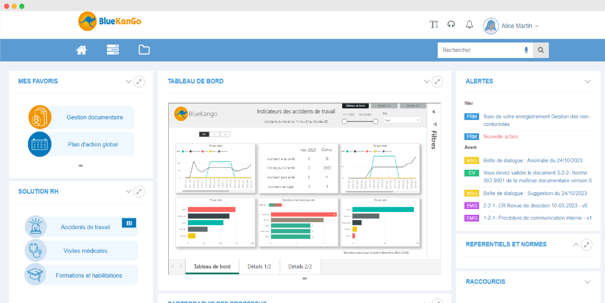
Task: Click the text size icon
Action: [434, 24]
